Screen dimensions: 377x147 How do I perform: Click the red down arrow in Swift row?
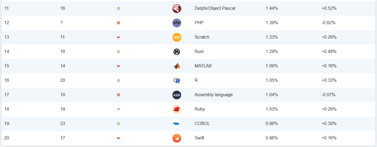point(118,138)
